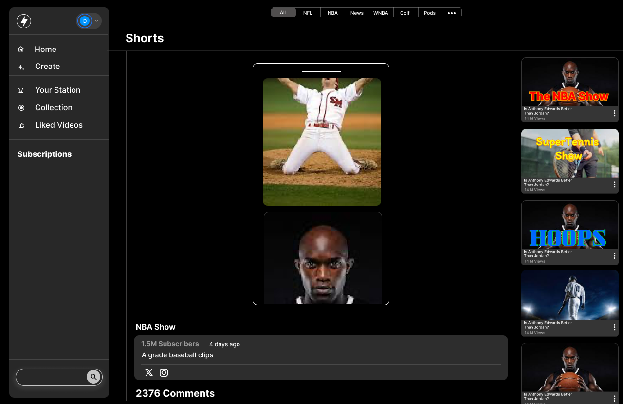
Task: Open more categories ellipsis
Action: click(452, 13)
